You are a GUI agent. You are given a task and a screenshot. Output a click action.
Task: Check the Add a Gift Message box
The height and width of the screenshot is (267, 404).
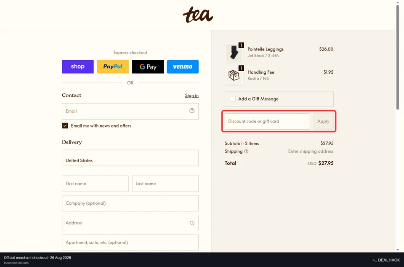coord(232,99)
